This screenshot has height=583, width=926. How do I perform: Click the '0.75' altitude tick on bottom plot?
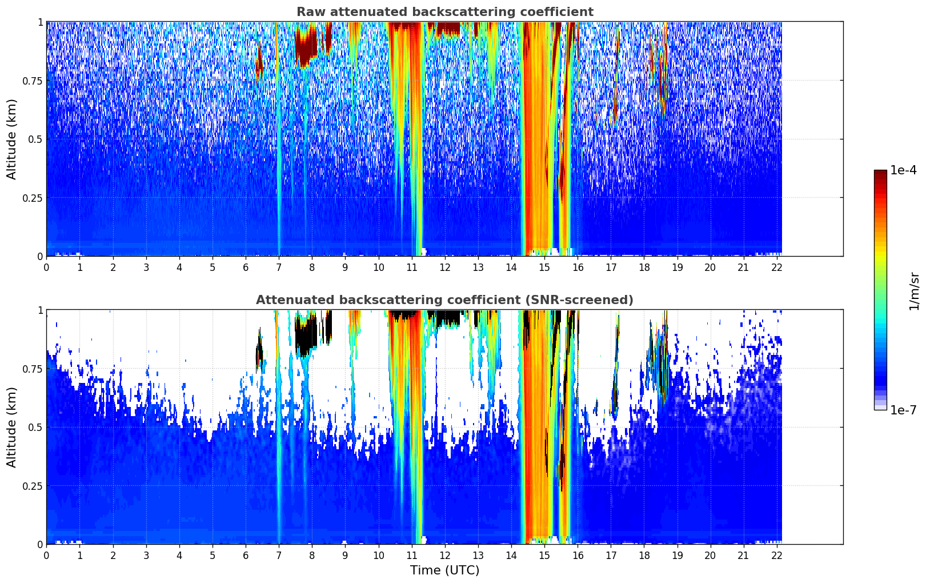click(x=33, y=369)
